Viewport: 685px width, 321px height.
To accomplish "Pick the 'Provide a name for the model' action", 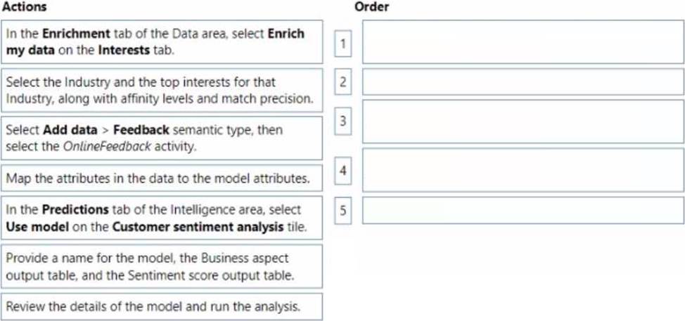I will (x=162, y=266).
